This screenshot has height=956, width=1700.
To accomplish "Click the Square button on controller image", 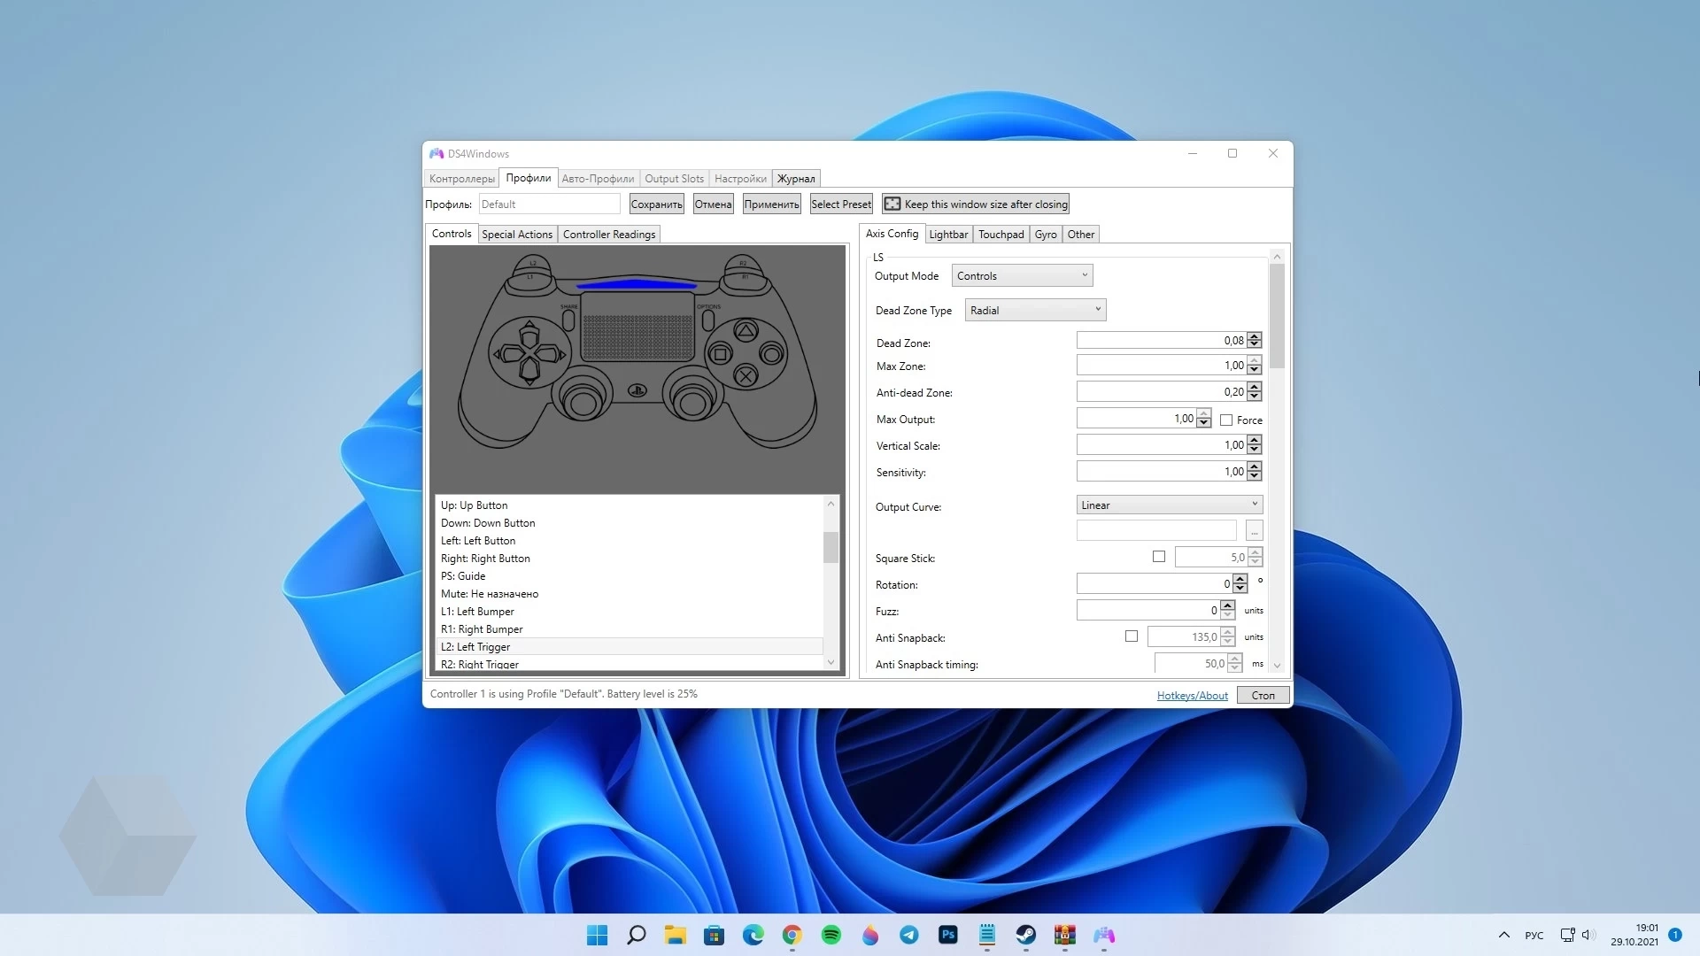I will click(720, 355).
